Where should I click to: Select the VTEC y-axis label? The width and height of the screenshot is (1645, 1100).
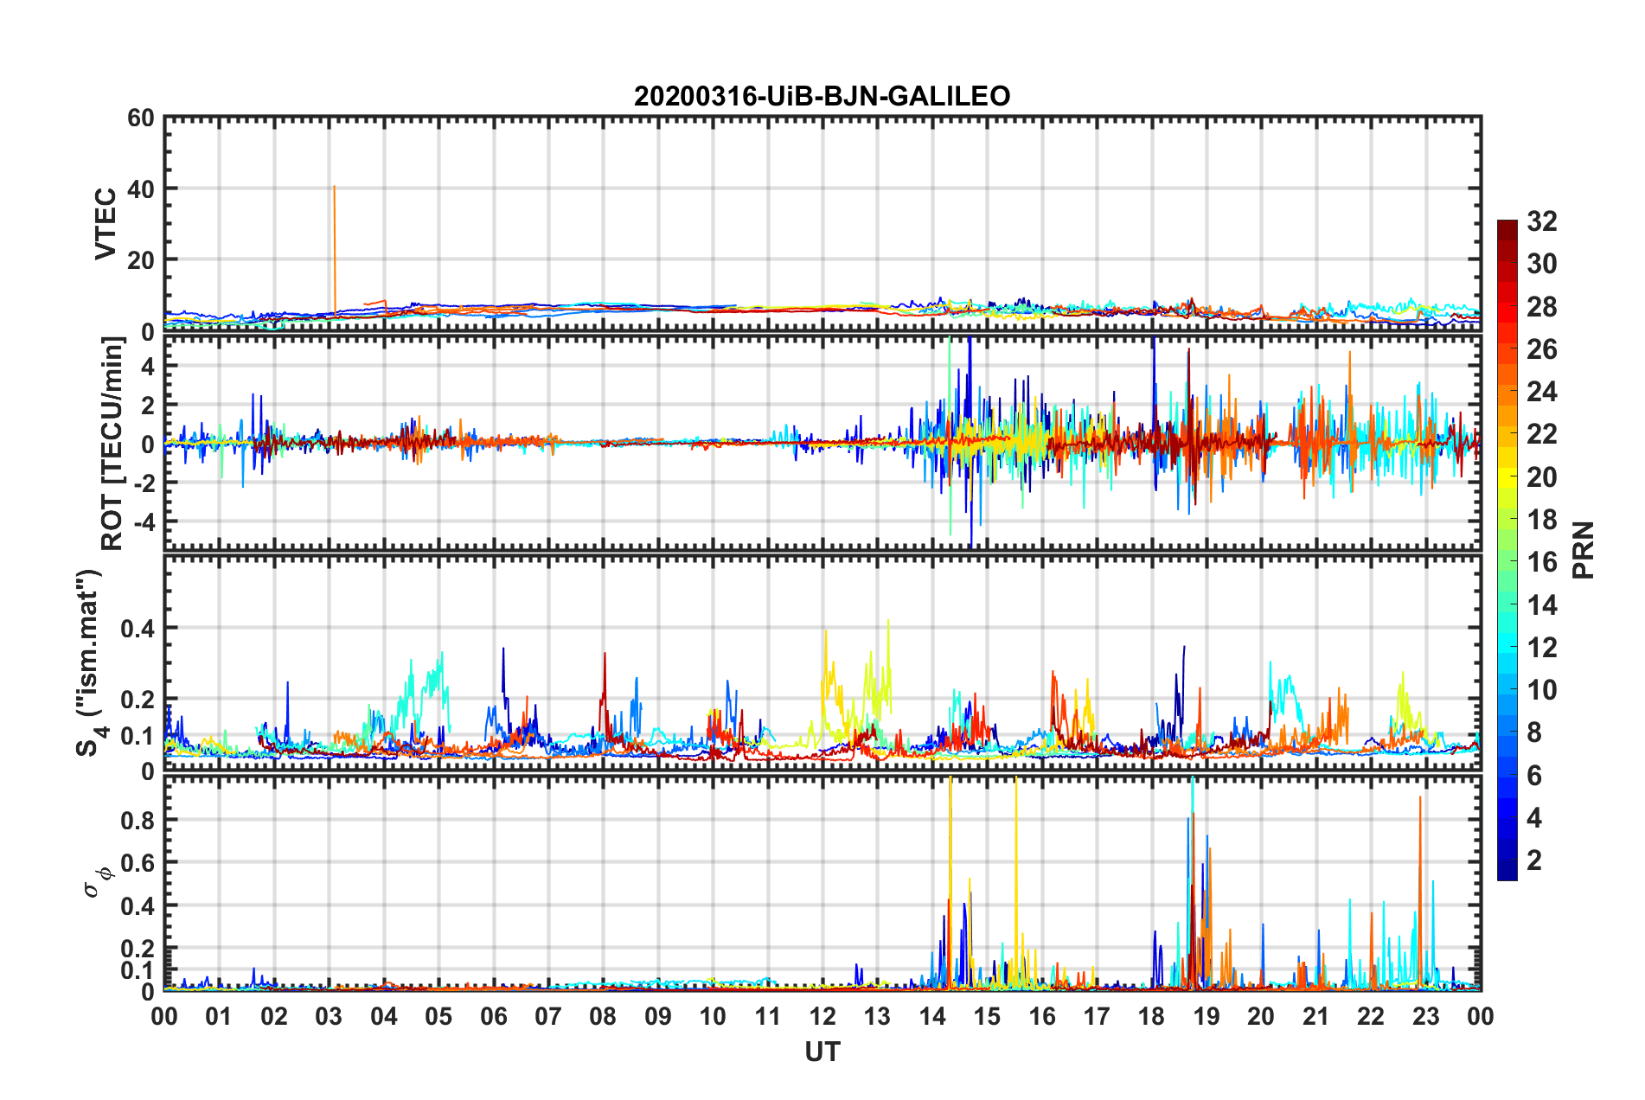click(106, 223)
